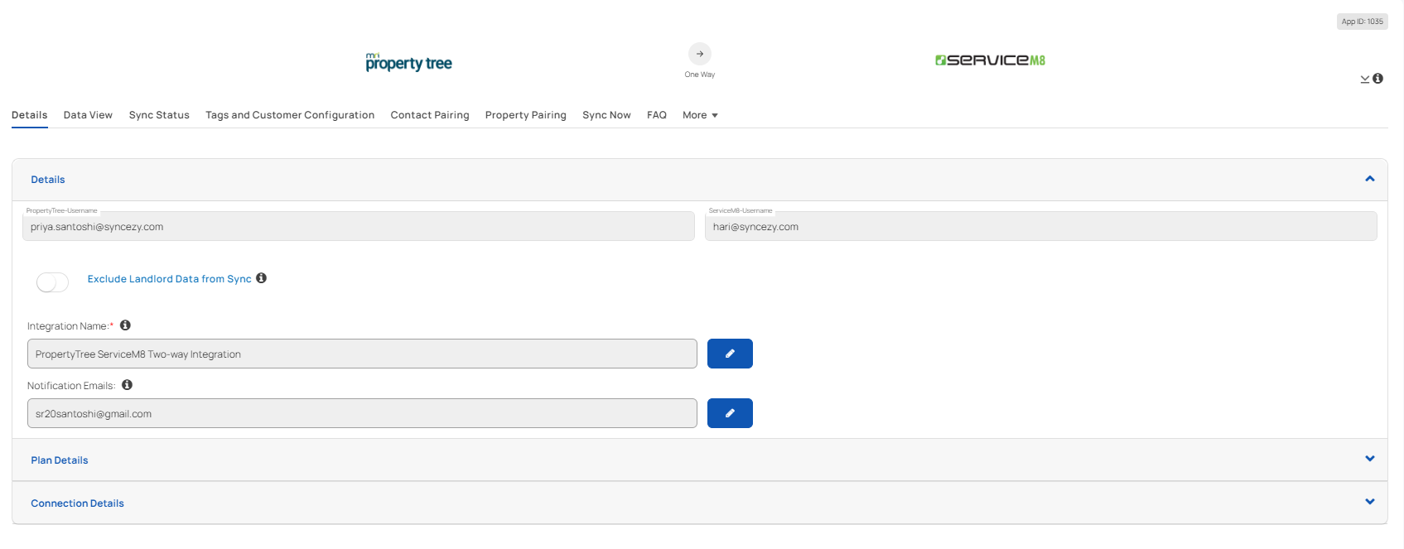
Task: Click the ServiceM8 logo
Action: coord(990,60)
